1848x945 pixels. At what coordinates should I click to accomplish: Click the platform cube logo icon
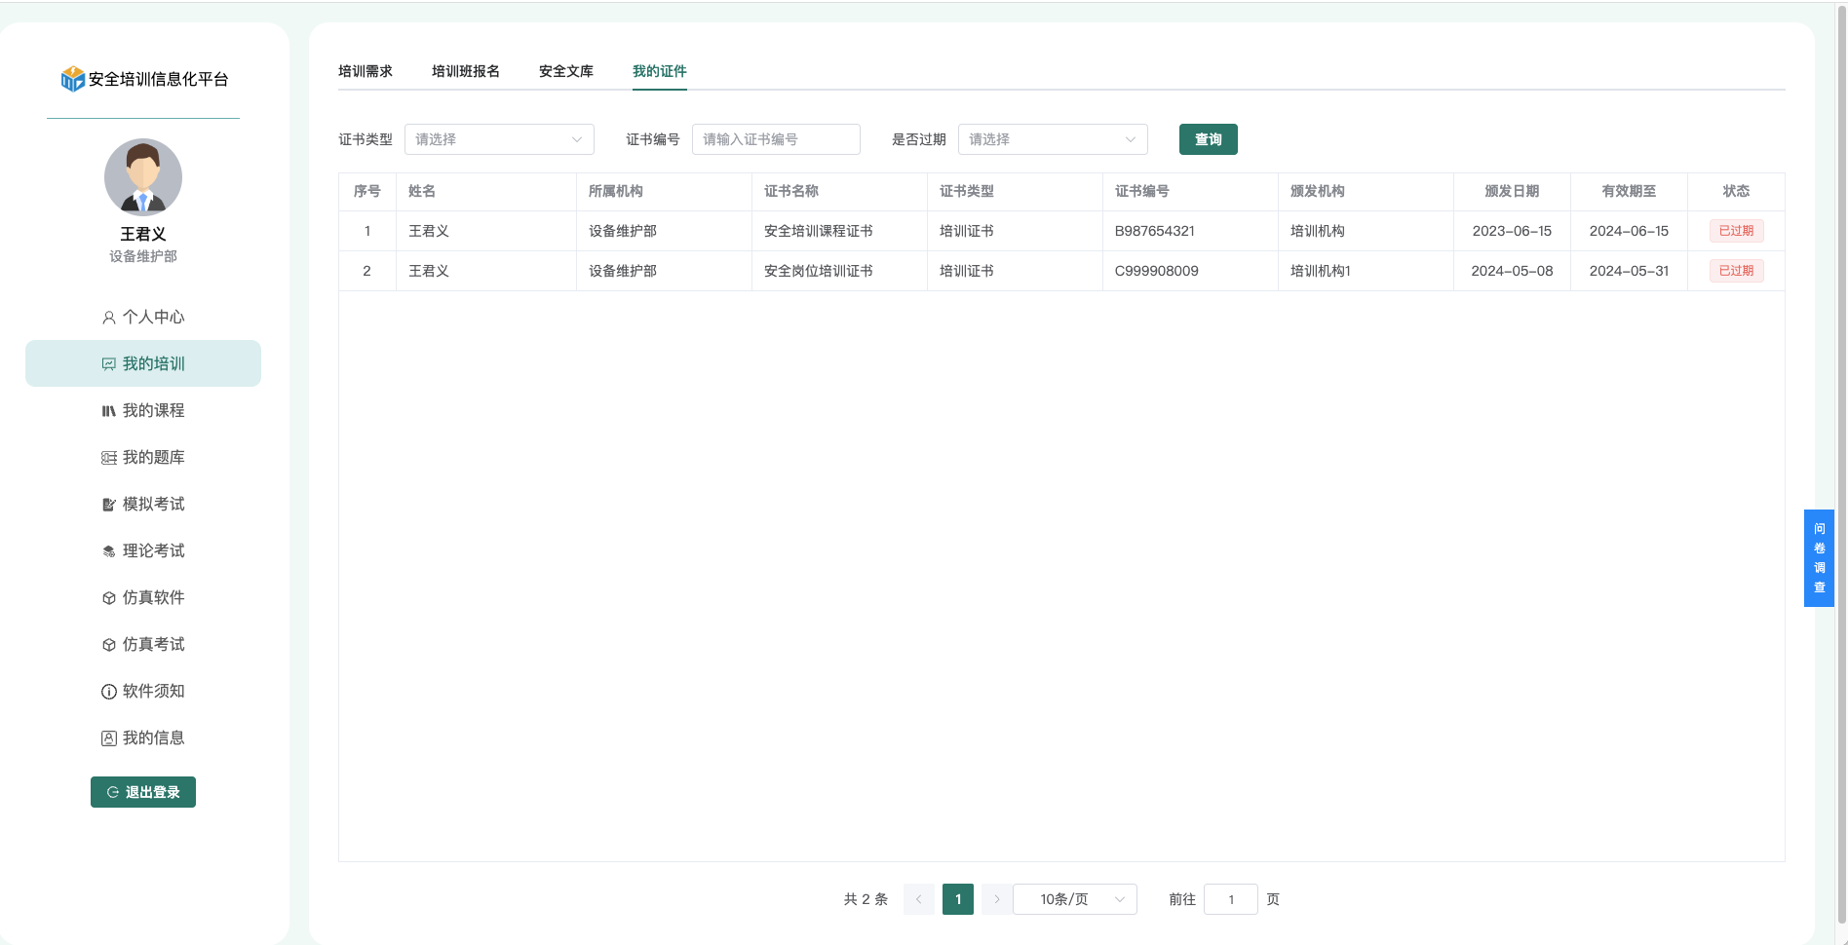(x=72, y=79)
